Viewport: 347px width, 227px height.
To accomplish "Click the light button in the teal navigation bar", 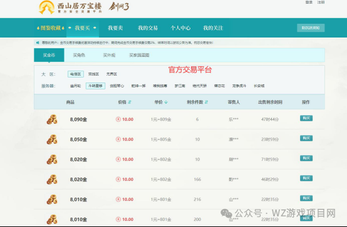I will click(311, 28).
